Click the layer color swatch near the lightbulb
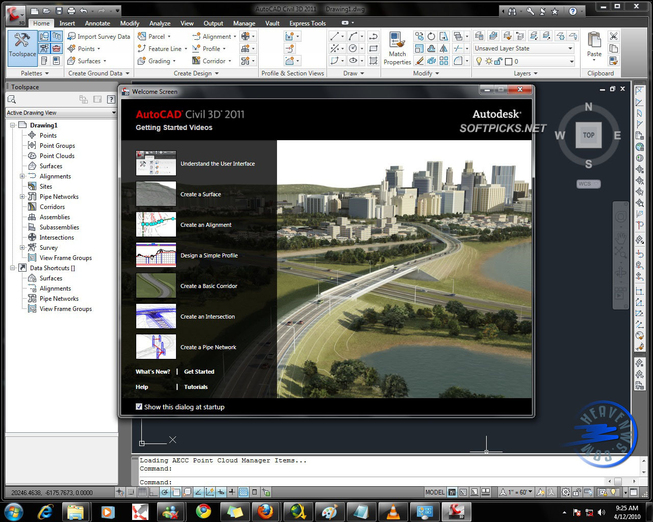Screen dimensions: 653x522 pyautogui.click(x=509, y=61)
